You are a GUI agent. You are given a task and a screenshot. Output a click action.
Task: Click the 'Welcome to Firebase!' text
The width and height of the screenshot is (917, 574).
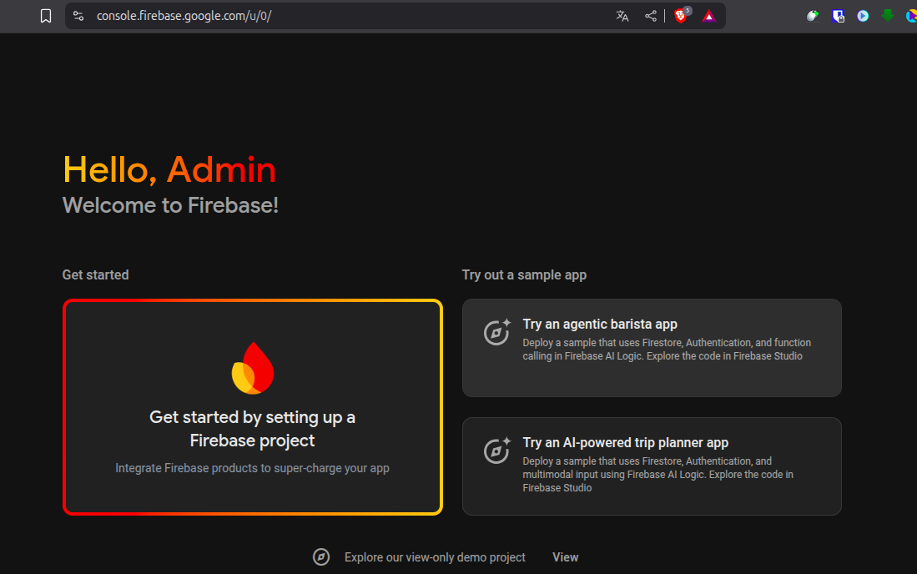(x=170, y=205)
